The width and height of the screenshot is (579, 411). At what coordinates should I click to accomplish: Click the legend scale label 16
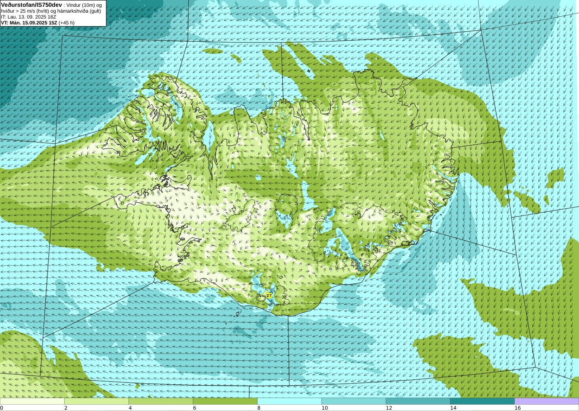click(x=517, y=408)
